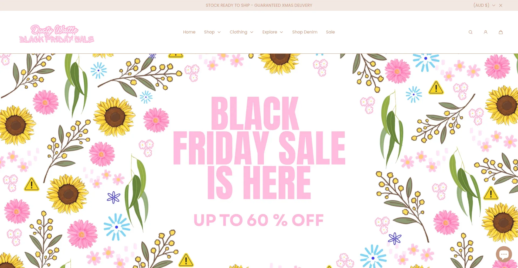Open the Sale menu link
The height and width of the screenshot is (268, 518).
tap(330, 32)
